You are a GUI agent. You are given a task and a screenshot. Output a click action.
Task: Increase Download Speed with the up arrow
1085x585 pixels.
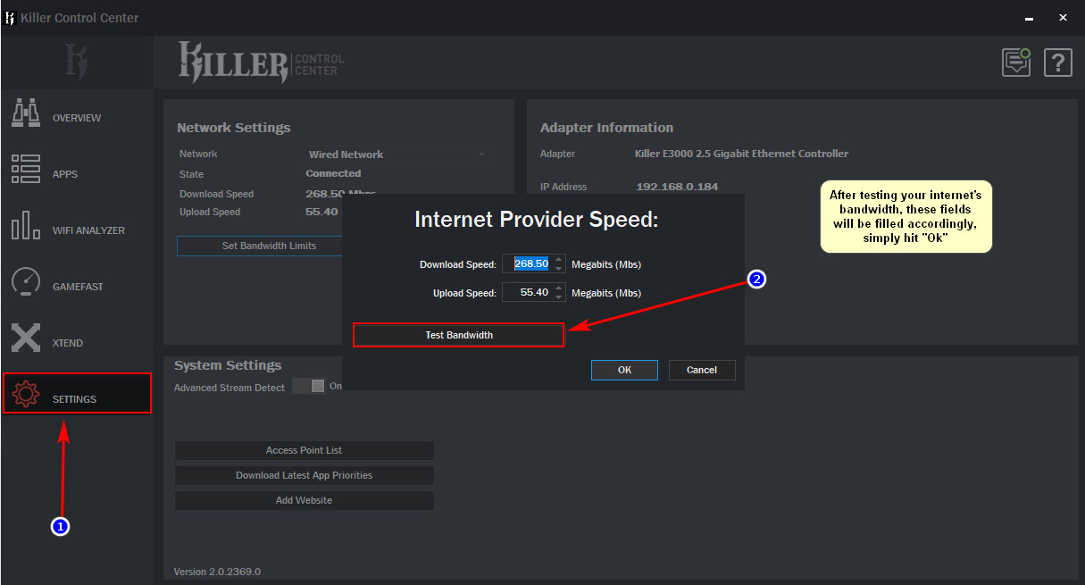pos(559,260)
